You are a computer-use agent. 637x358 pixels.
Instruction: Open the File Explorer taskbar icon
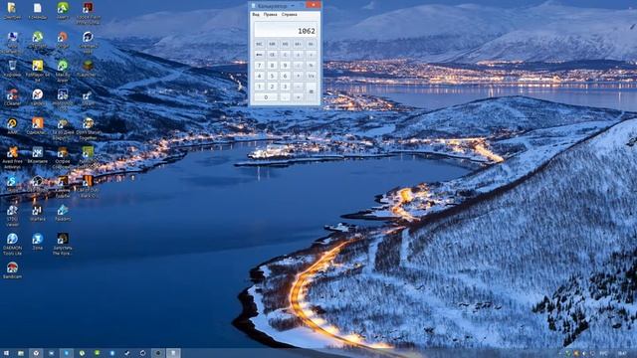[21, 353]
